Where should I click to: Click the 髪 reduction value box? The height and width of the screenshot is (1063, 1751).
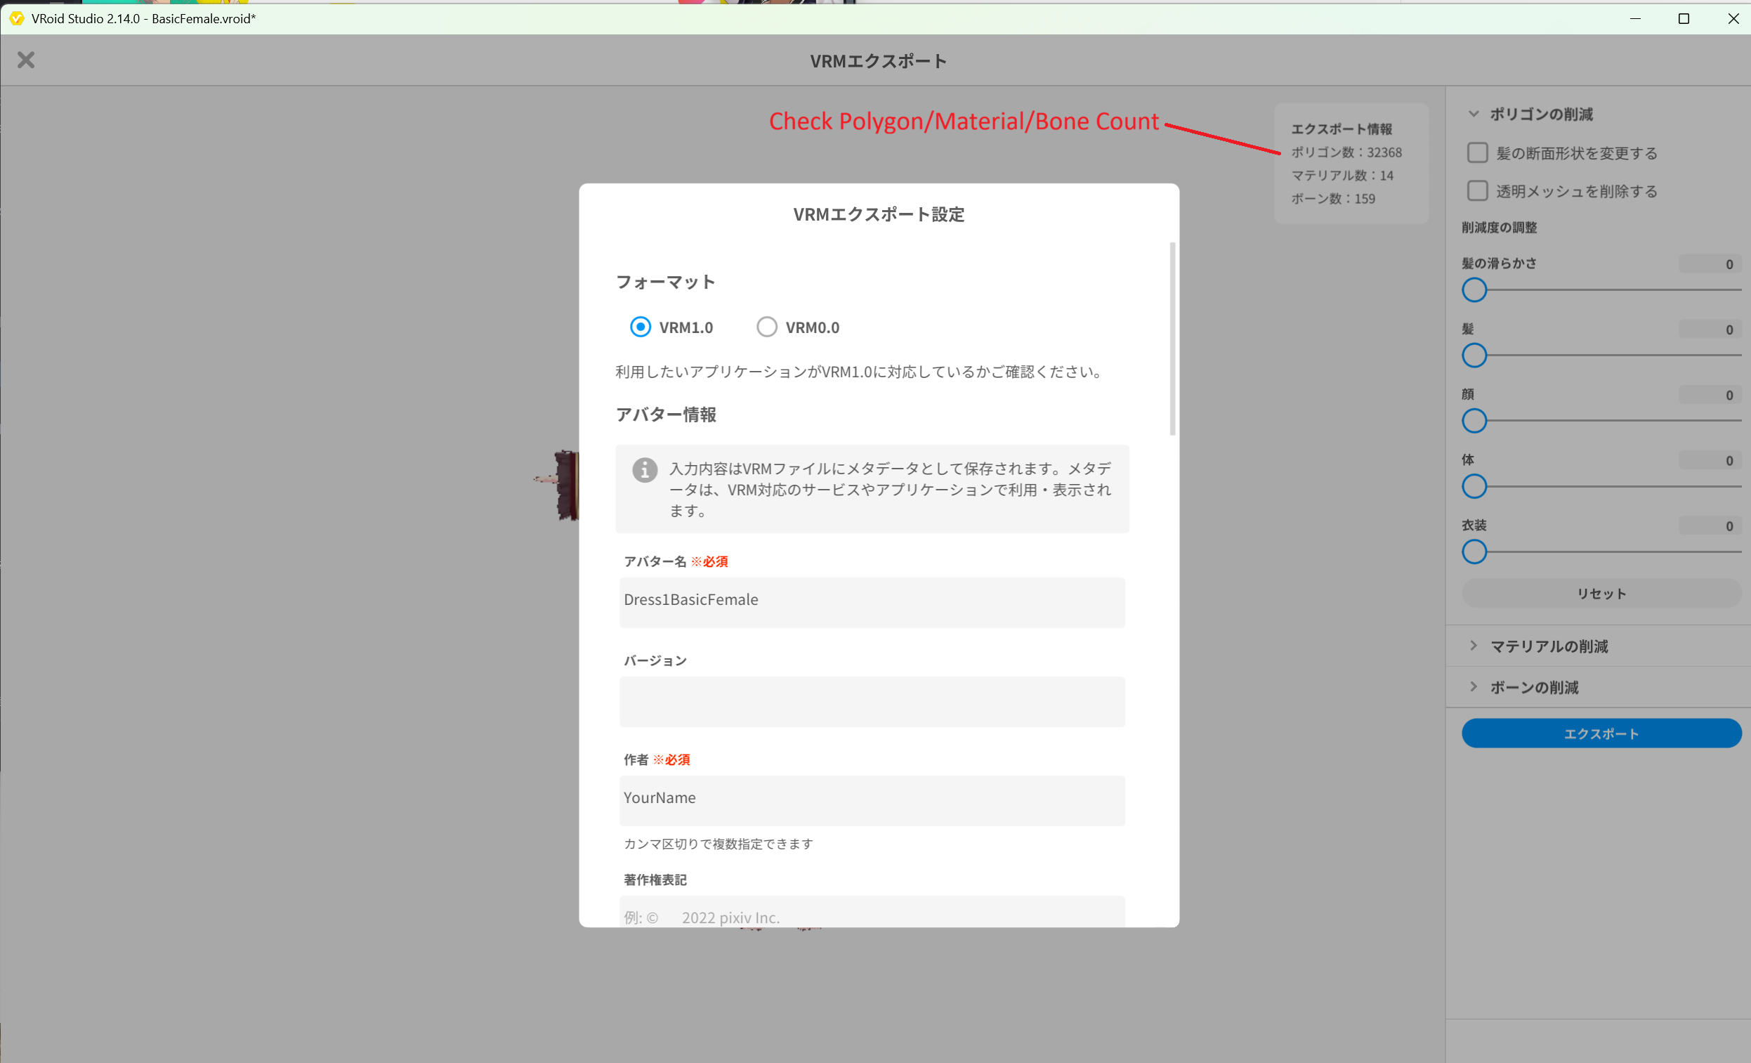[1709, 330]
